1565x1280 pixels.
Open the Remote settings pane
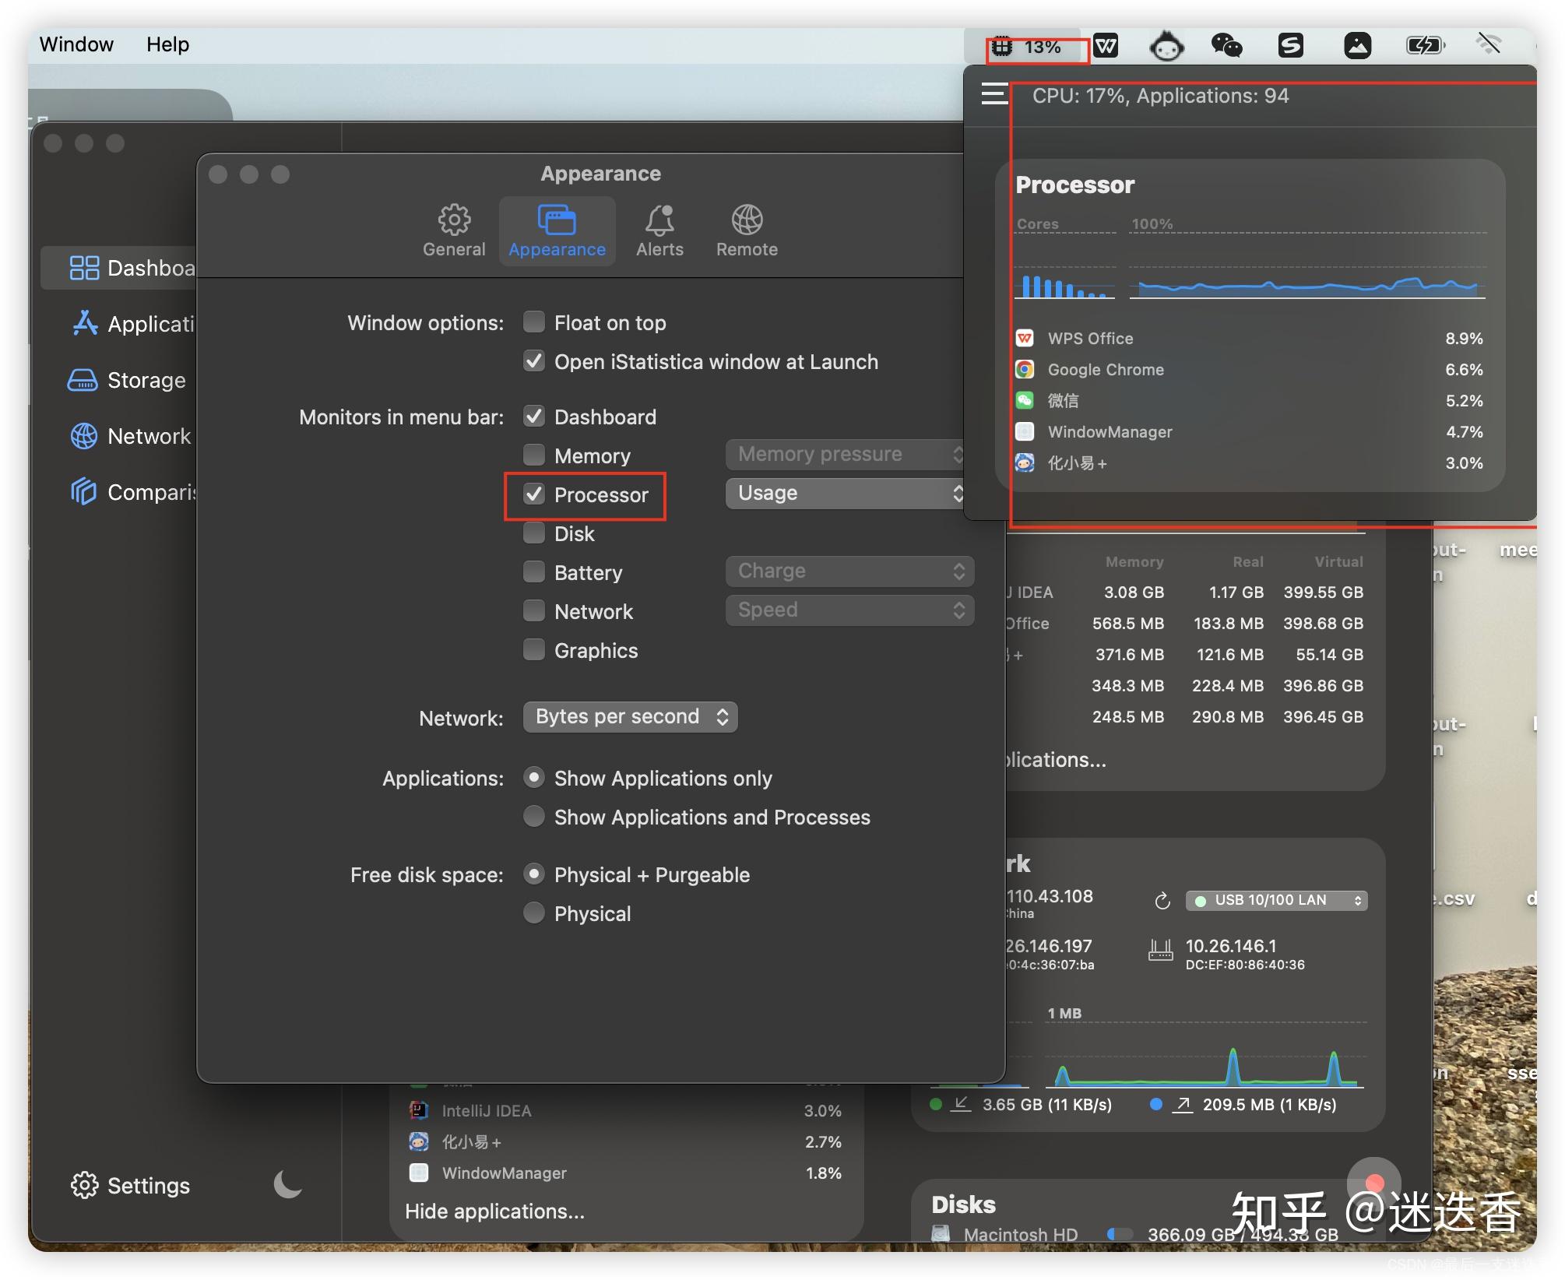[745, 230]
